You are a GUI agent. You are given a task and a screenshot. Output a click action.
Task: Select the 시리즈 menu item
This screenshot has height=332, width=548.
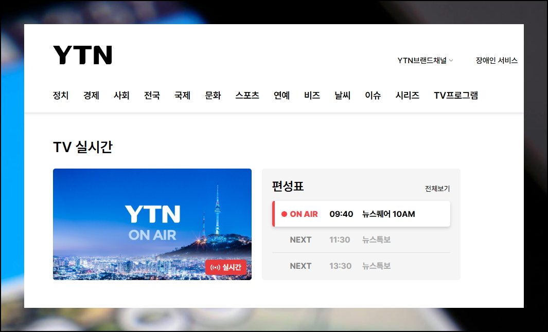point(407,95)
